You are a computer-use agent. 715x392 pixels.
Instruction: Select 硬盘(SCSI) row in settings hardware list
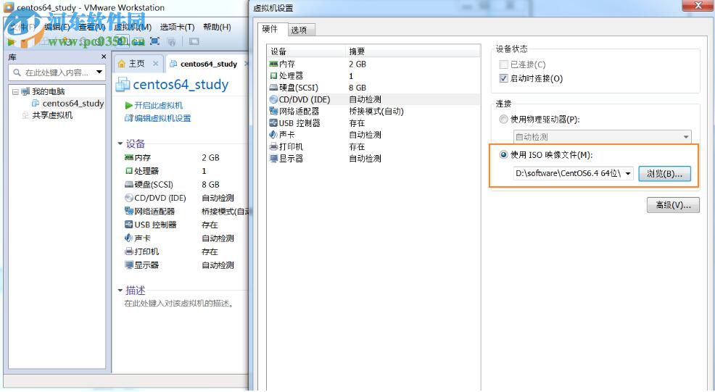coord(373,88)
